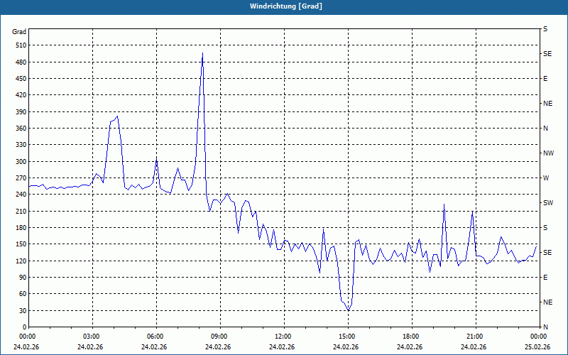Click the chart title 'Windrichtung [Grad]'

pos(286,6)
